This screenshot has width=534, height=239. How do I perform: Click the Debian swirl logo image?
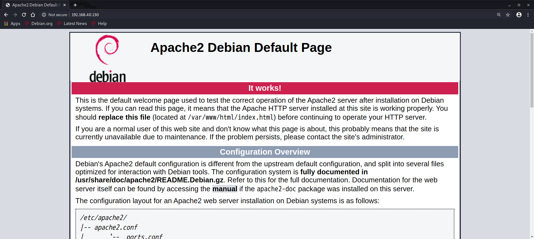point(107,58)
